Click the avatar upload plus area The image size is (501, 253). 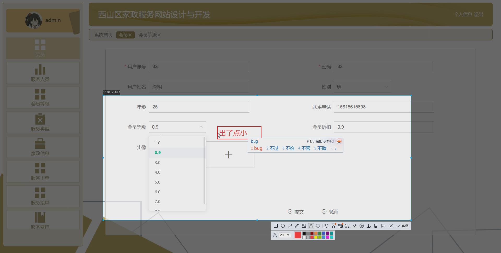point(229,155)
